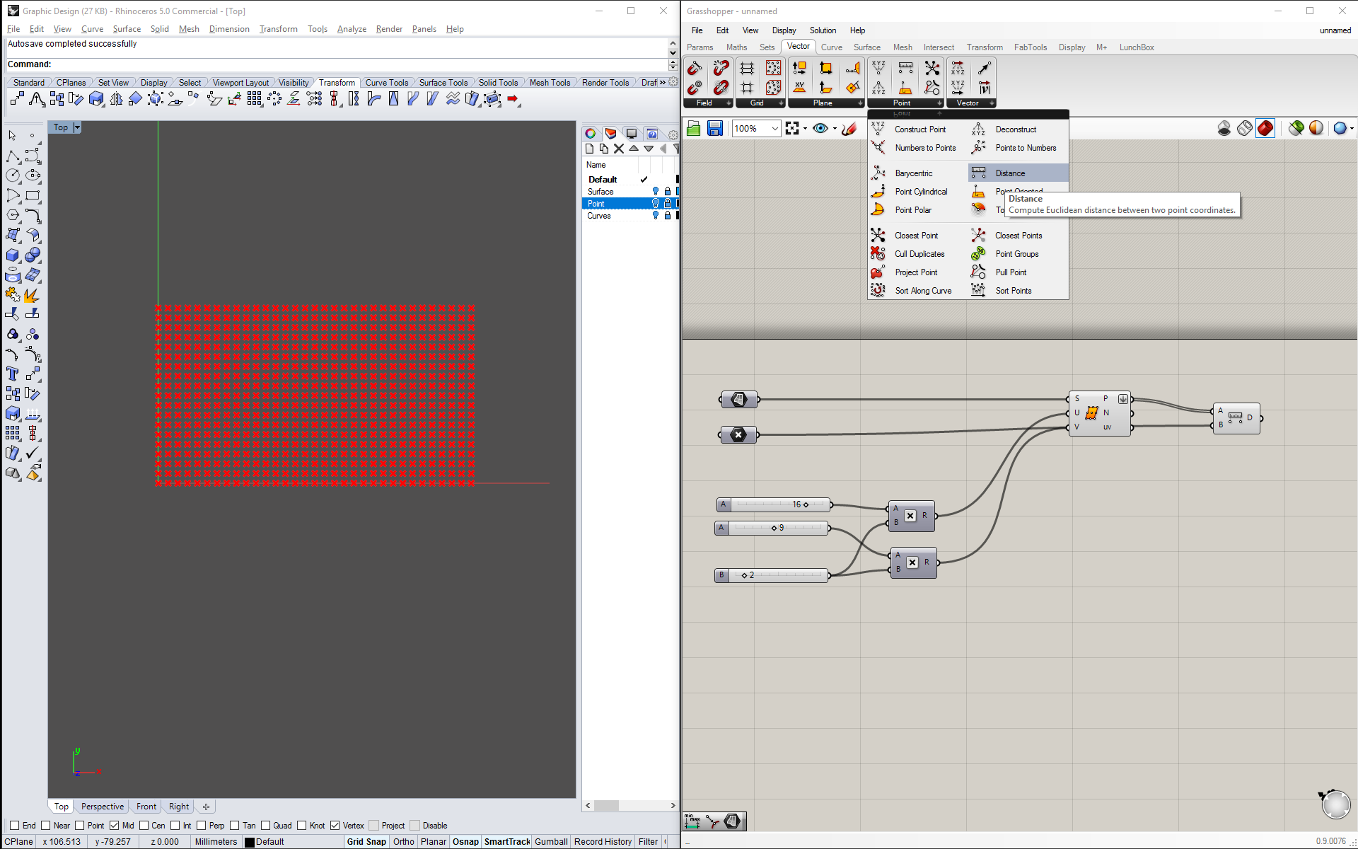
Task: Toggle the Near osnap checkbox
Action: point(45,825)
